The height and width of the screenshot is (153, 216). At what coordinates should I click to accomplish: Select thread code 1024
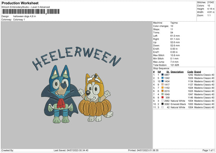point(190,88)
